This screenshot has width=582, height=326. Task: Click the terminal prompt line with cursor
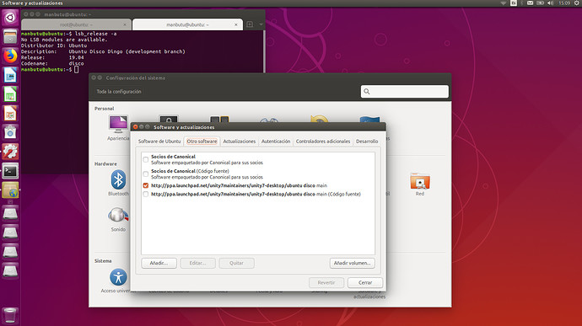[x=50, y=69]
